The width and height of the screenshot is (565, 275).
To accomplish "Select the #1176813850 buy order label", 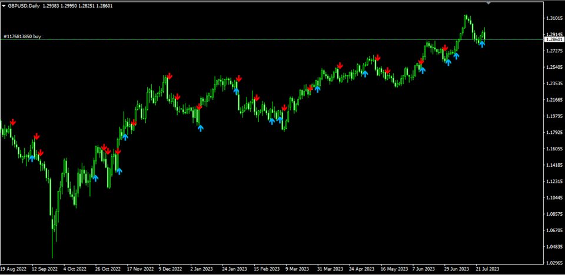I will point(22,36).
